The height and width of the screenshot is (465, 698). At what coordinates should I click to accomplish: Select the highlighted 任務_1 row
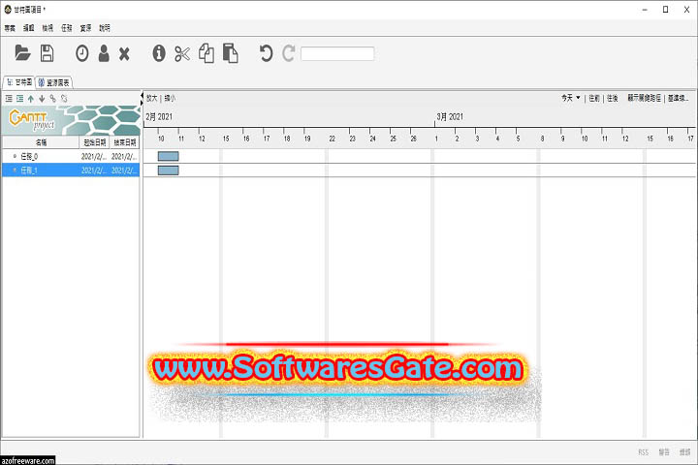pos(71,170)
